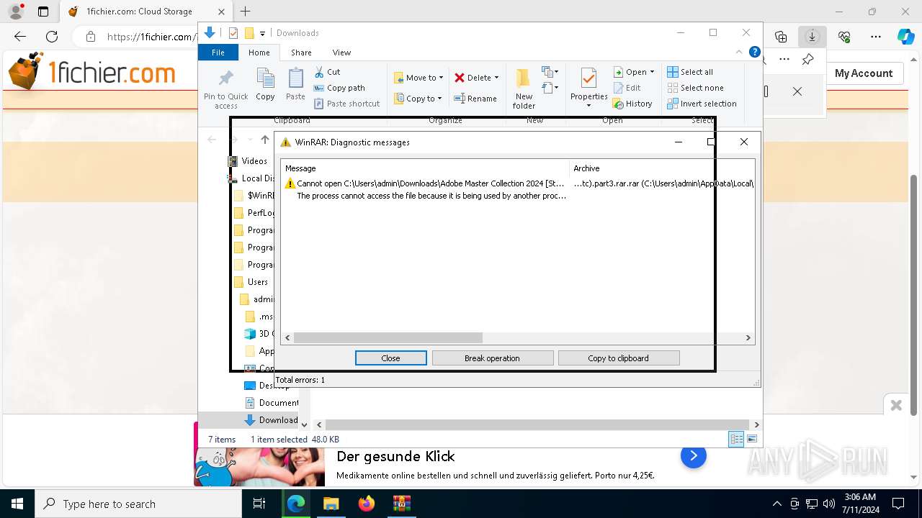922x518 pixels.
Task: Switch to details view layout icon
Action: (736, 439)
